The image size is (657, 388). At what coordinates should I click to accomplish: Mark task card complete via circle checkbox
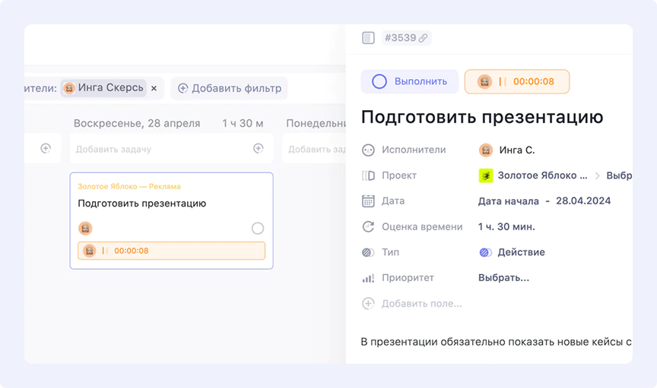[x=257, y=228]
